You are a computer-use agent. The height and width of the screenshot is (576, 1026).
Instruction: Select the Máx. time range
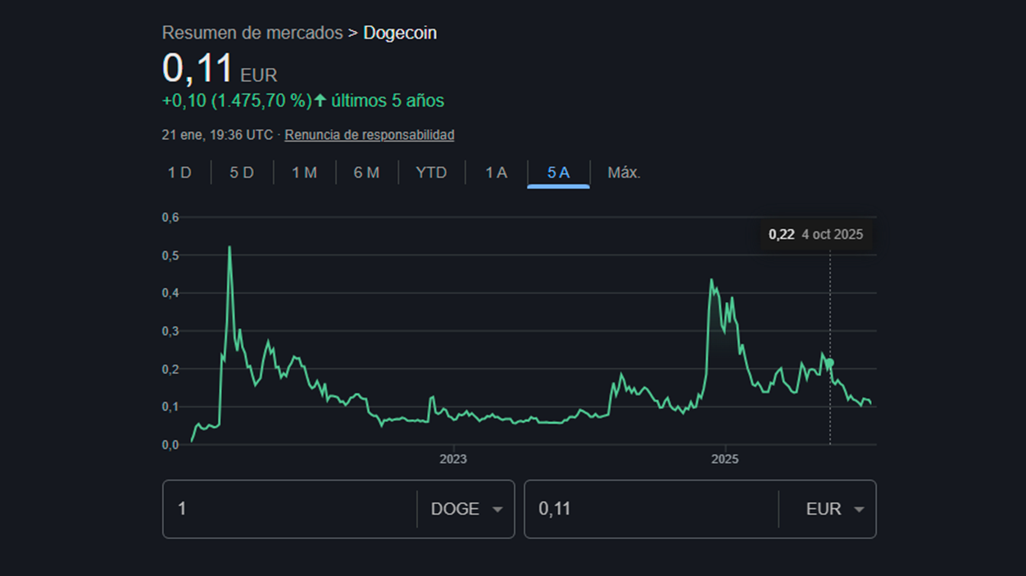(624, 173)
